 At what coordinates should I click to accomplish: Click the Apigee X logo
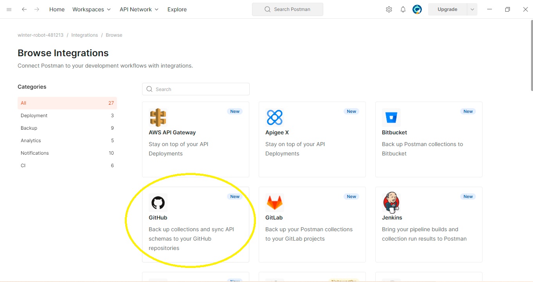pyautogui.click(x=274, y=118)
